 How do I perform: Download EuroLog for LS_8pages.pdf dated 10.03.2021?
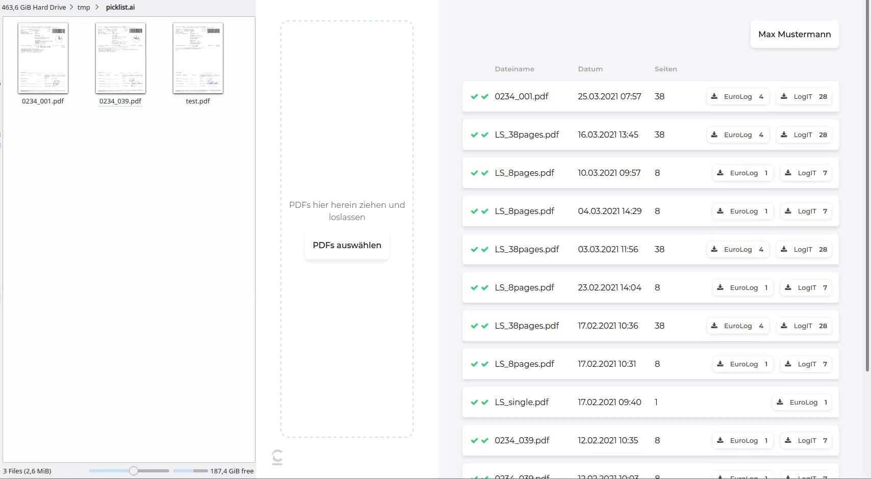(x=743, y=173)
